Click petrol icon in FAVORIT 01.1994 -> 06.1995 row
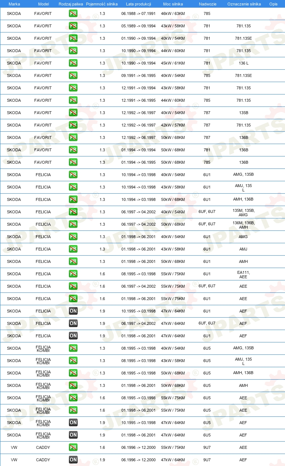 coord(73,162)
